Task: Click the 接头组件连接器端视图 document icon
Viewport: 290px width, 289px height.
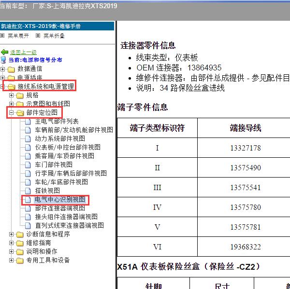Action: (28, 217)
